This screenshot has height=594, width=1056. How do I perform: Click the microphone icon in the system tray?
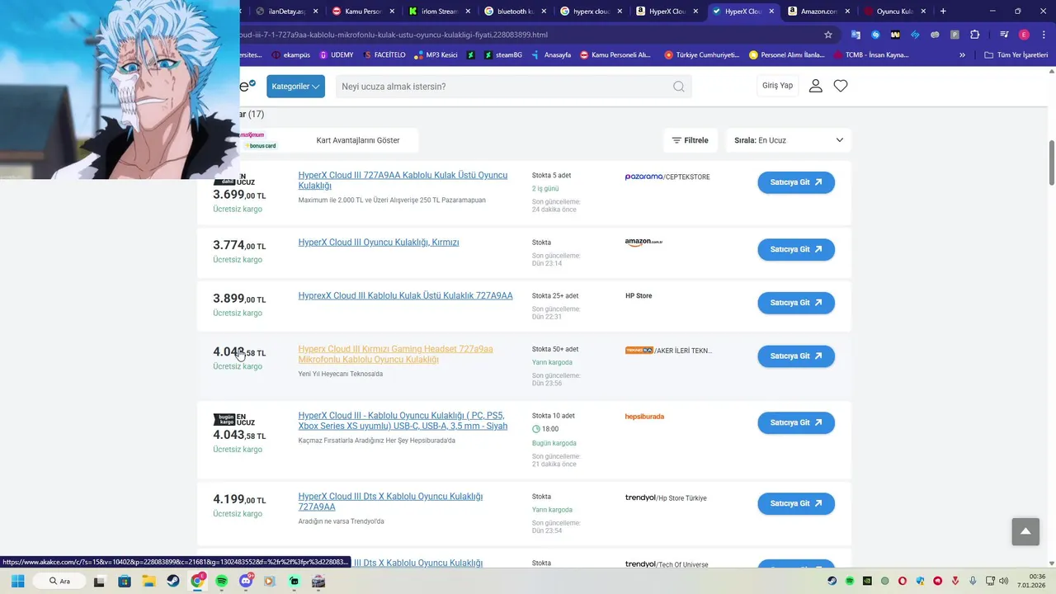[973, 582]
